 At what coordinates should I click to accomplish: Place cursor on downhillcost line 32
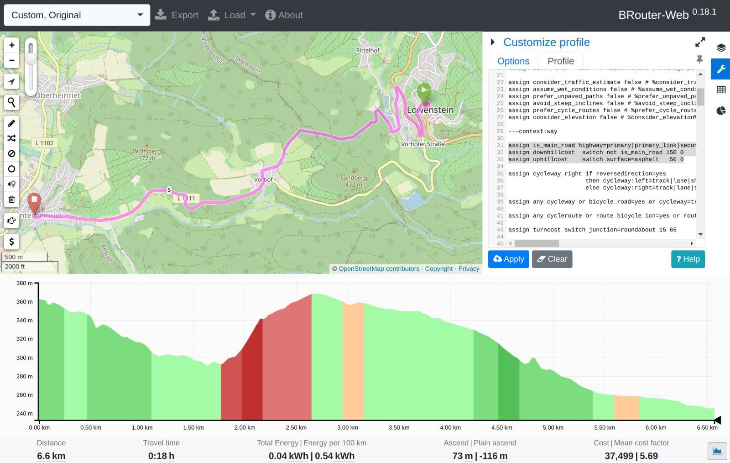tap(596, 152)
